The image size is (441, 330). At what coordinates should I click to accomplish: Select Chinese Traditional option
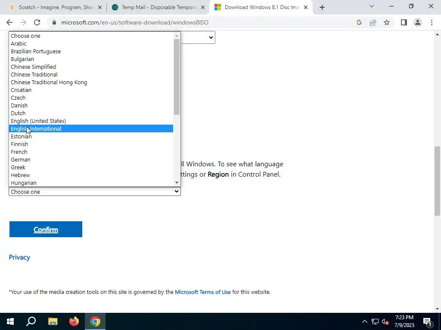click(x=91, y=74)
